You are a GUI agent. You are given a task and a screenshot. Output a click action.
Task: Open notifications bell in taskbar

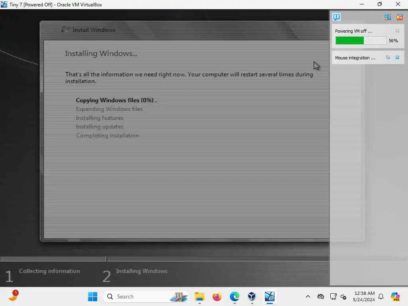[x=381, y=296]
